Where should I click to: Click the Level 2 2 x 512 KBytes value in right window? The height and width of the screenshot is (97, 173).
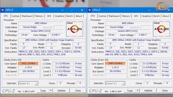[149, 71]
